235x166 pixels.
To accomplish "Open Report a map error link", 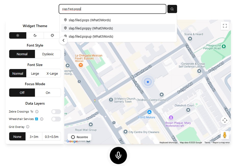I will click(221, 142).
